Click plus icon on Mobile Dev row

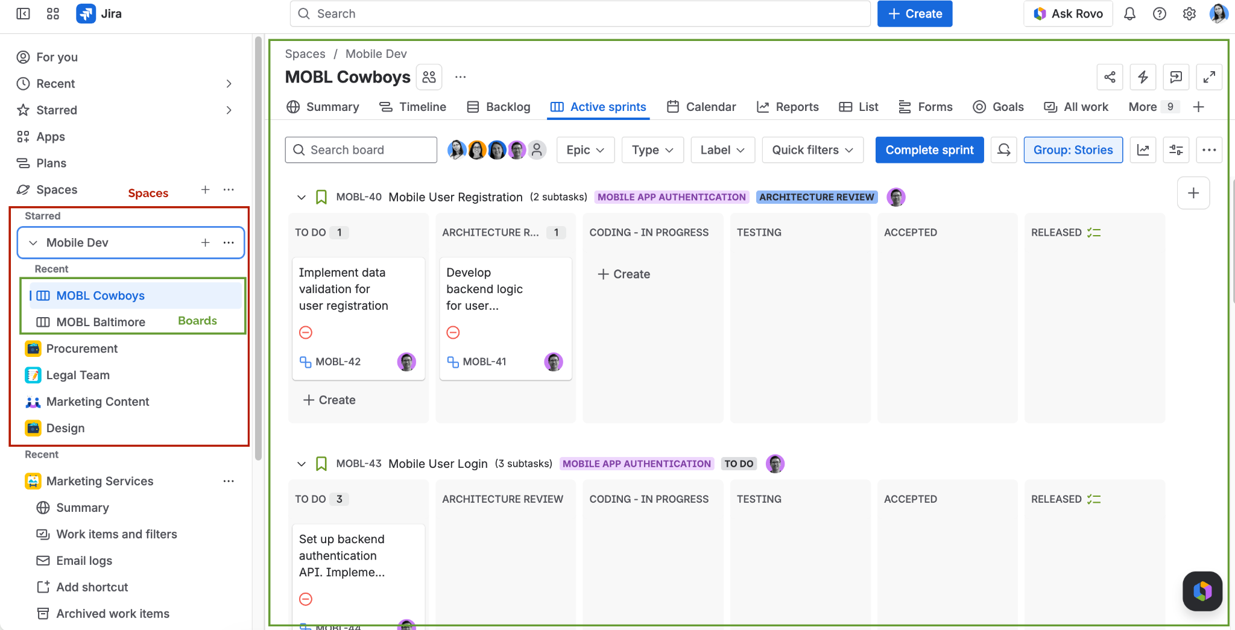[206, 242]
